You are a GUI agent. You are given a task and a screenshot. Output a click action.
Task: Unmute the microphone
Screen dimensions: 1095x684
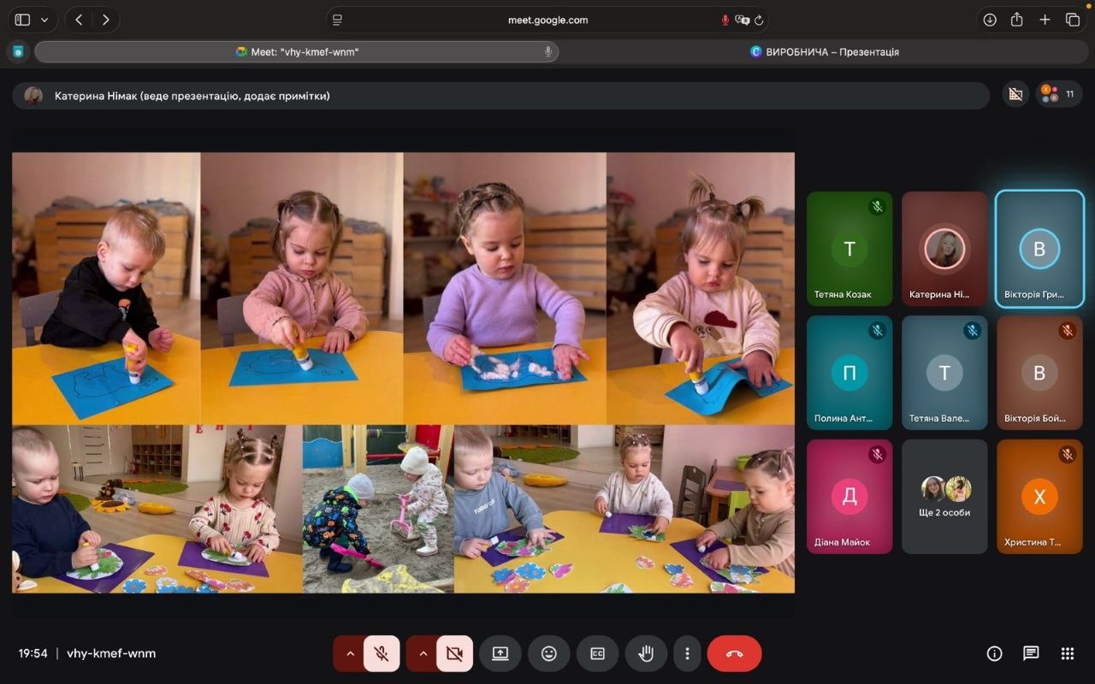click(382, 653)
